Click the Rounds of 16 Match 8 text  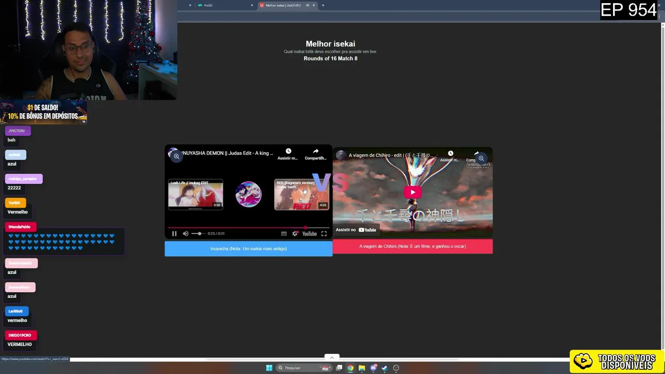click(x=330, y=59)
